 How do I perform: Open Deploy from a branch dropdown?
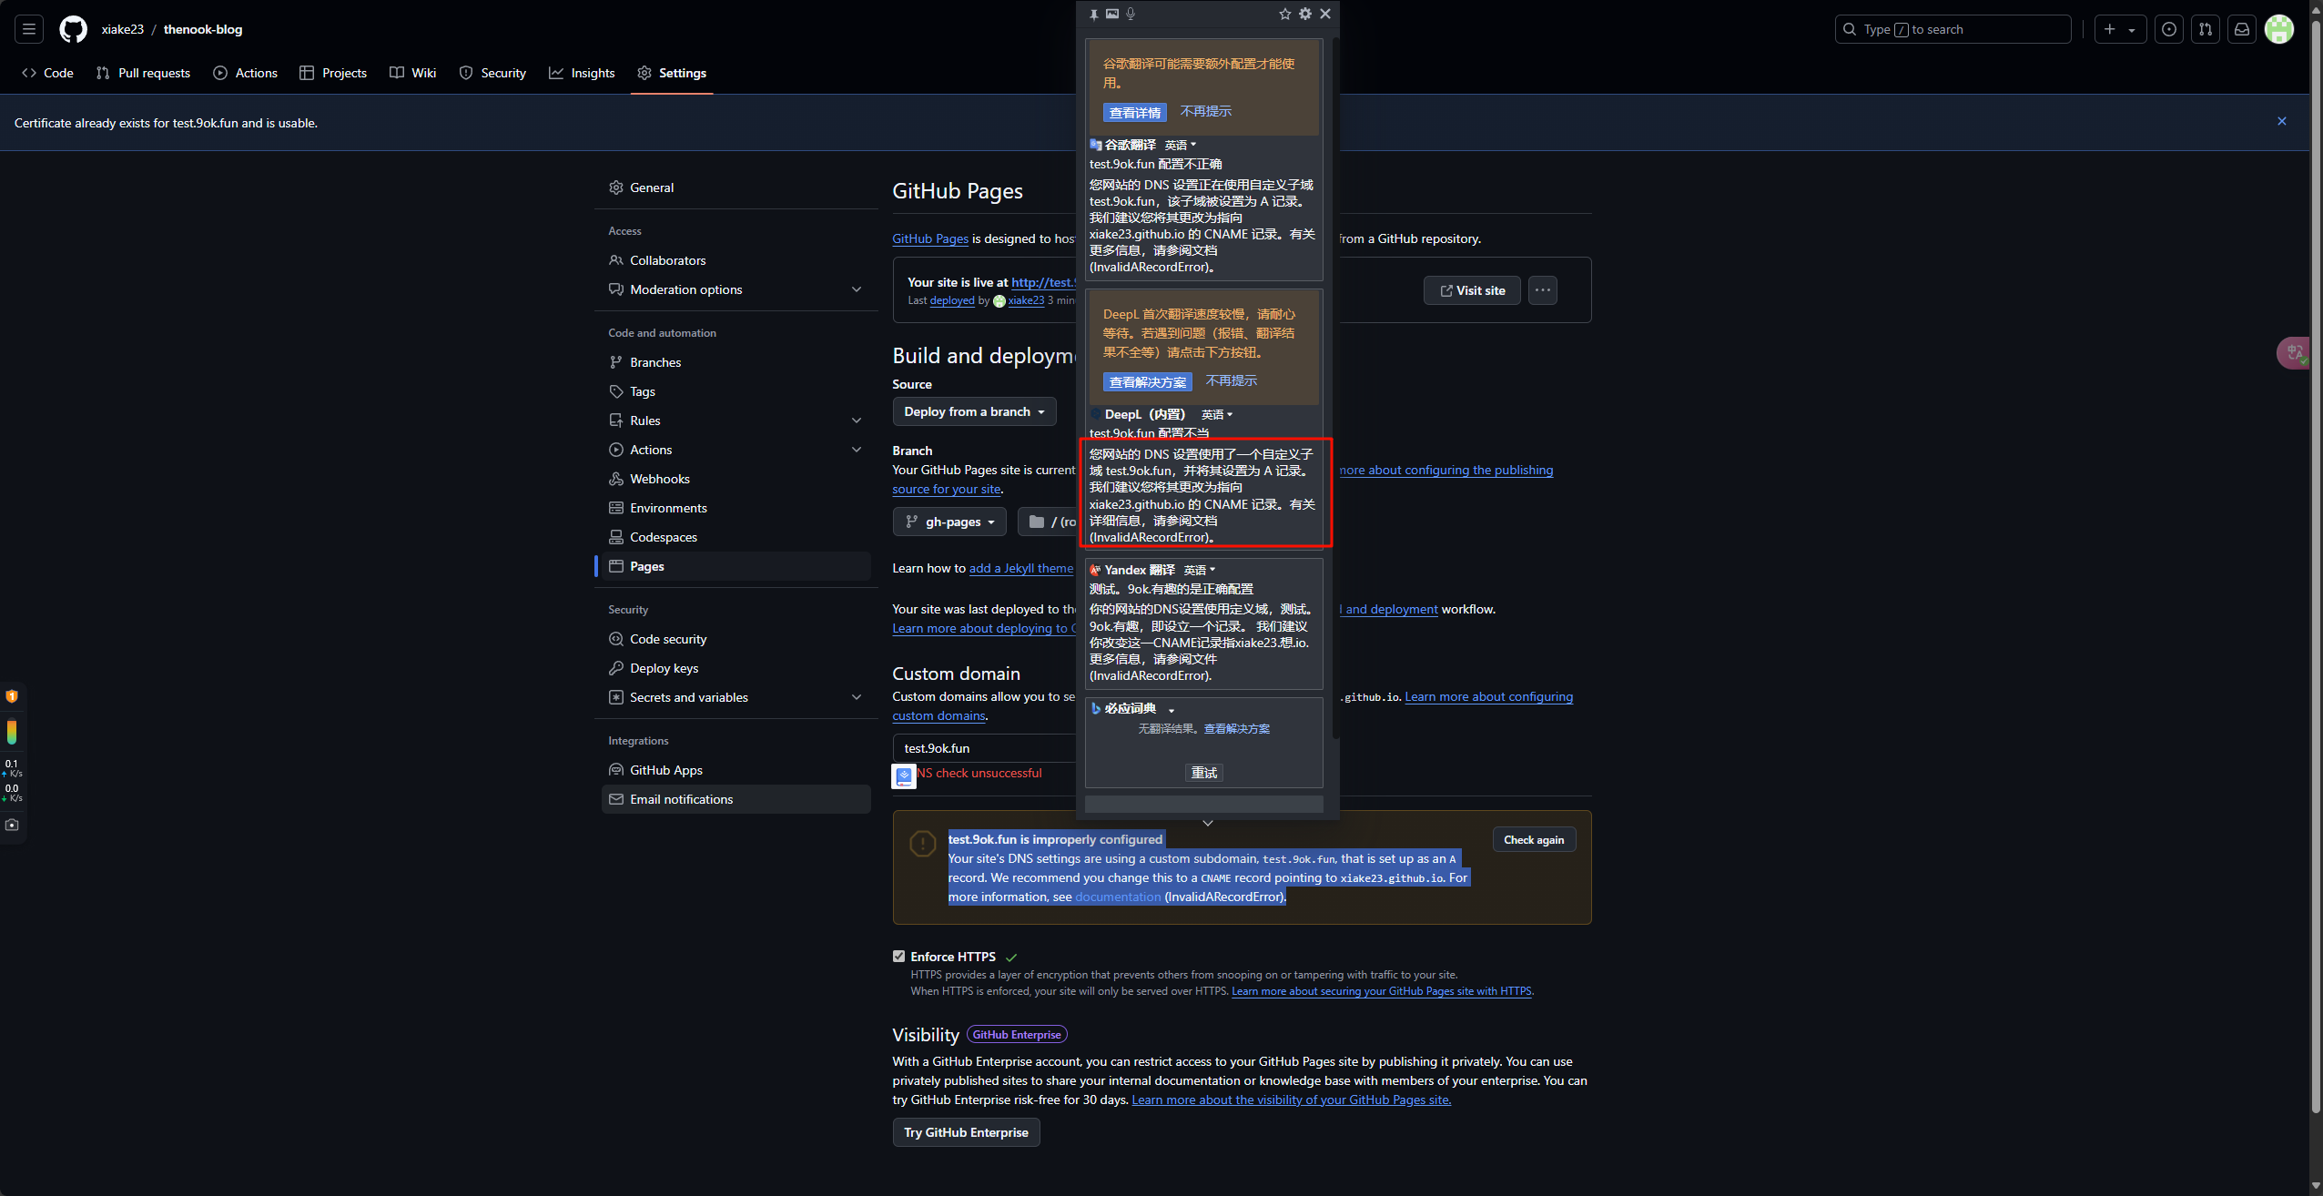(x=974, y=411)
